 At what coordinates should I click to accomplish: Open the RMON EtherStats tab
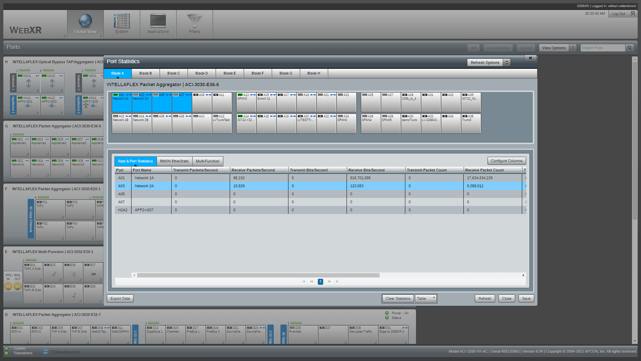(174, 161)
